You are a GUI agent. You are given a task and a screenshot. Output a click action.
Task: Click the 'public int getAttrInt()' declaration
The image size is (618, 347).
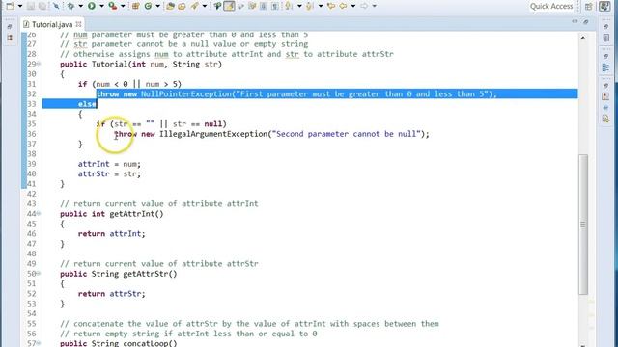(x=112, y=214)
